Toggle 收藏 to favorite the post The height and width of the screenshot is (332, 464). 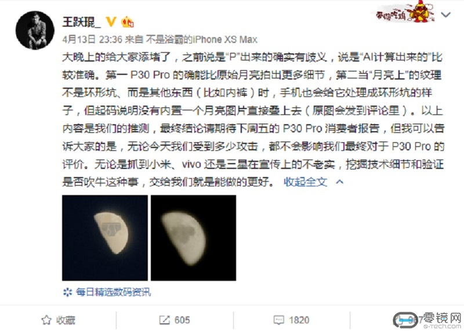59,320
